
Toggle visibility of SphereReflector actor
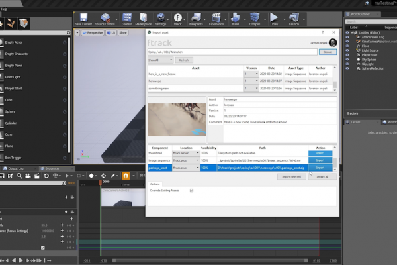(x=347, y=68)
